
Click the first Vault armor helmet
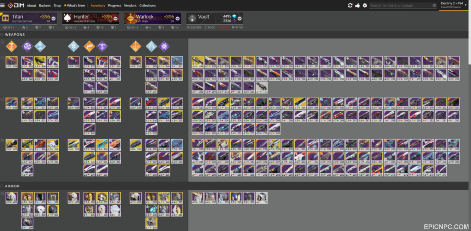(x=198, y=198)
